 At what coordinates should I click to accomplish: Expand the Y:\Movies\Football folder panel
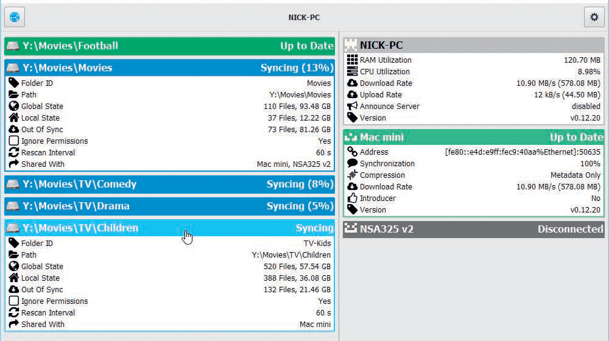170,46
